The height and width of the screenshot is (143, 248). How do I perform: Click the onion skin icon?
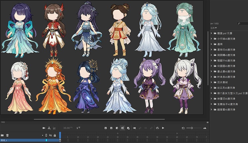(x=135, y=128)
